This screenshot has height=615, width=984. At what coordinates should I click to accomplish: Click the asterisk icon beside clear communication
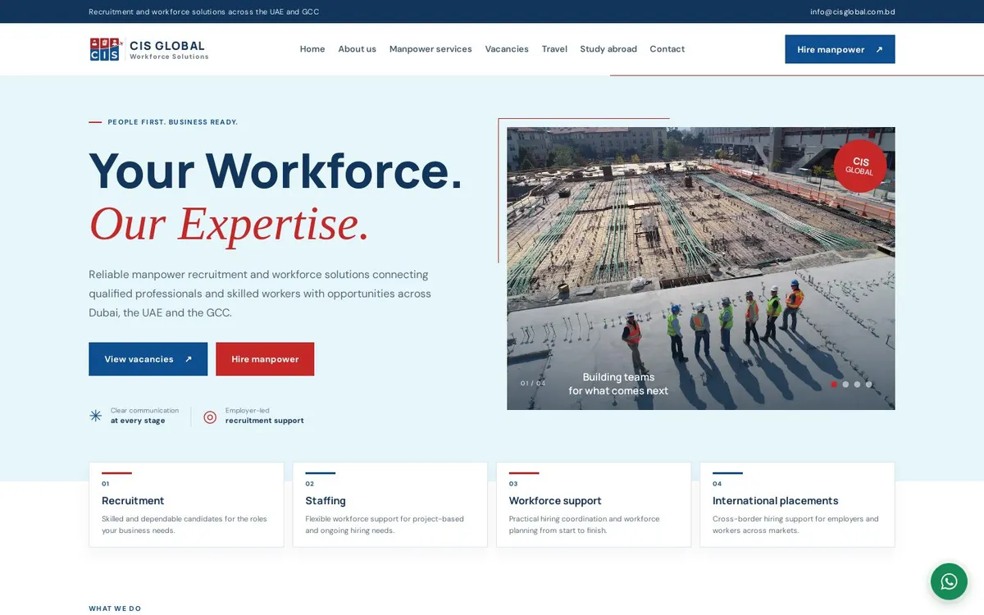pos(96,416)
